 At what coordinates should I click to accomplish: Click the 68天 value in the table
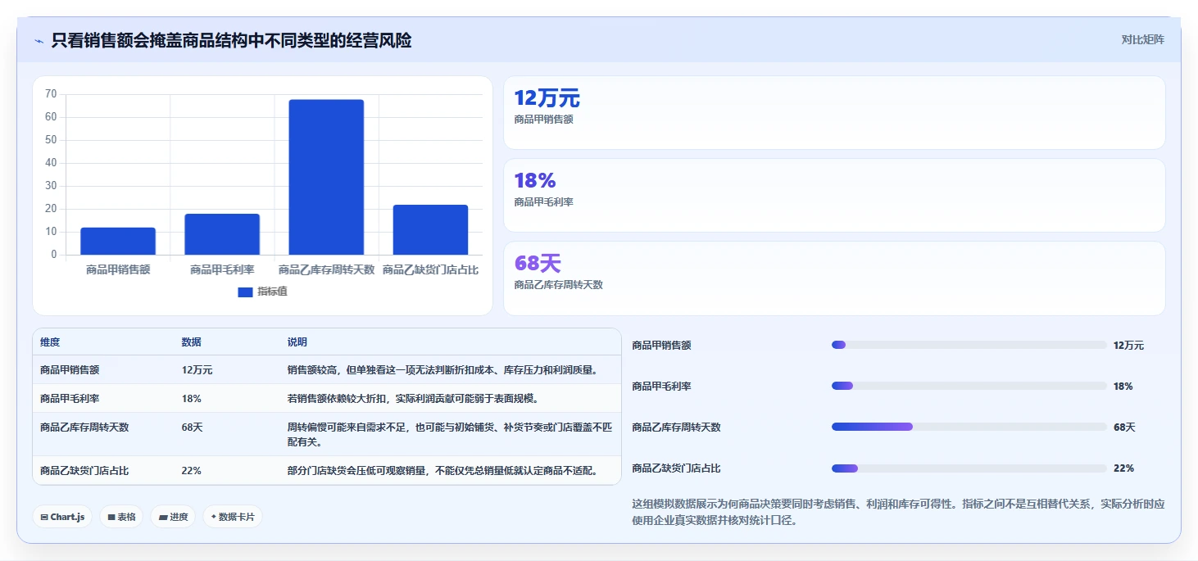point(193,428)
